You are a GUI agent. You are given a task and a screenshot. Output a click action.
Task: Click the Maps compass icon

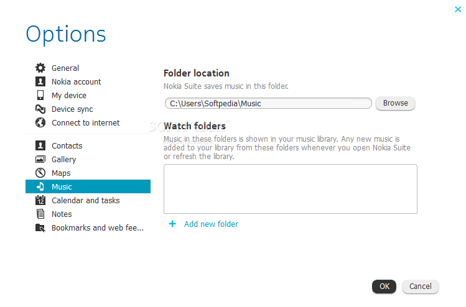pyautogui.click(x=40, y=173)
